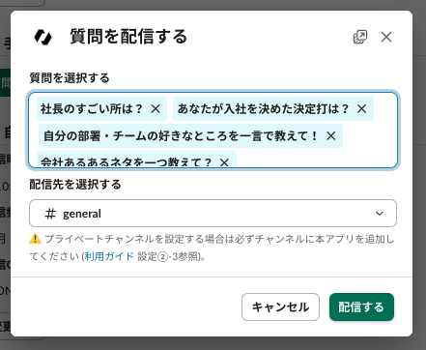Select the 社長のすごい所は？ tag text
426x350 pixels.
coord(92,109)
